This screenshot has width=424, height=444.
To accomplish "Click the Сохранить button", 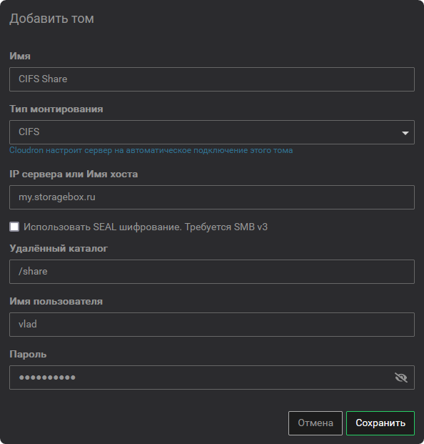I will (380, 423).
